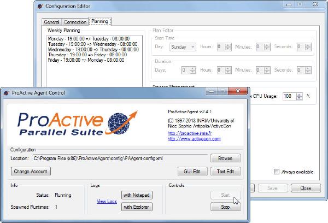Open the http://proactive.inria.fr link
This screenshot has height=223, width=328.
point(190,133)
